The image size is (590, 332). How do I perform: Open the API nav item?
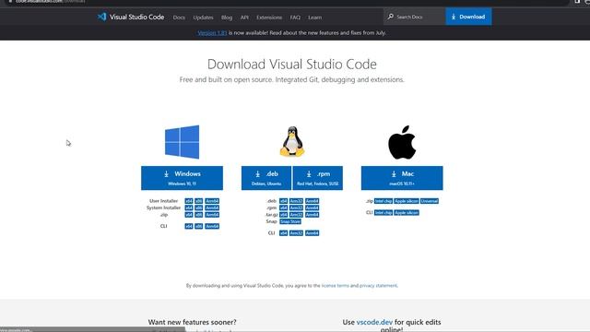244,18
